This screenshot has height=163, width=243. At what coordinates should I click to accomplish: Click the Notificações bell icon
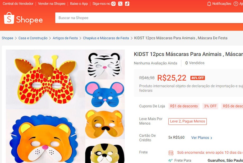209,4
